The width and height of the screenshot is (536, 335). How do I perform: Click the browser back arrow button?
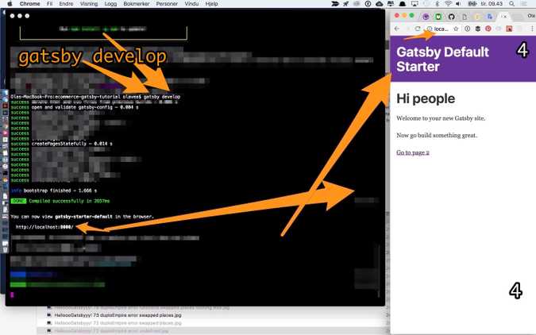[398, 29]
